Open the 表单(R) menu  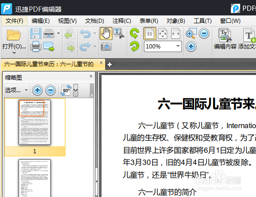coord(149,21)
